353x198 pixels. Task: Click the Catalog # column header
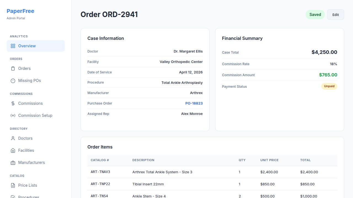point(100,160)
